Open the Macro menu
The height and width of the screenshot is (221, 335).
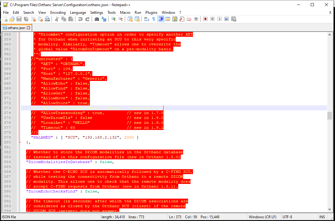pos(125,12)
